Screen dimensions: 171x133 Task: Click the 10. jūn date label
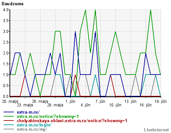pos(115,105)
